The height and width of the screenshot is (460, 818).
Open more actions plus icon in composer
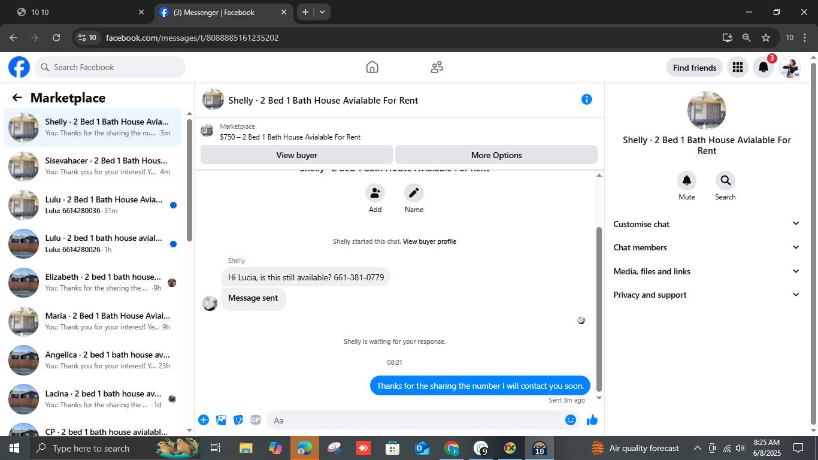coord(204,420)
